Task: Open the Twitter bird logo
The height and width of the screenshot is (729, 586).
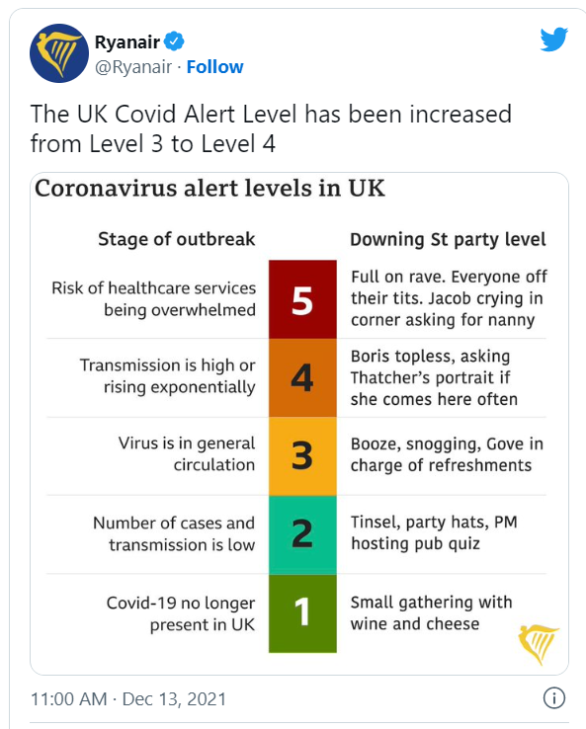Action: [x=554, y=40]
